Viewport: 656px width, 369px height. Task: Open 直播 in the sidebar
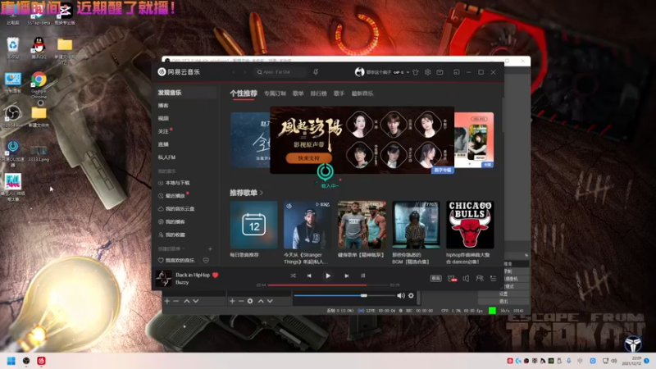(163, 144)
